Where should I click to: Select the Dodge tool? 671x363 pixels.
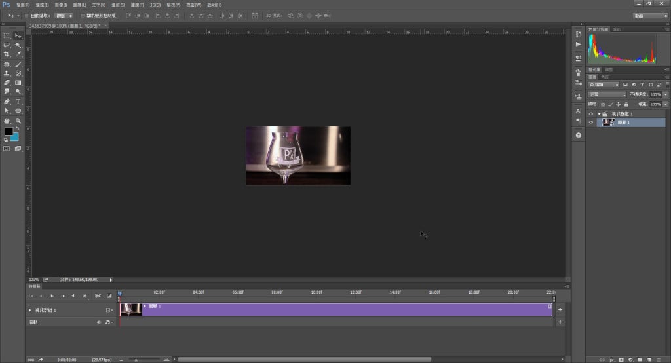coord(18,92)
